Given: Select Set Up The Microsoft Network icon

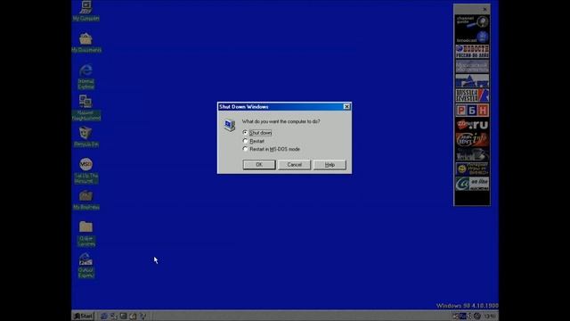Looking at the screenshot, I should [86, 170].
